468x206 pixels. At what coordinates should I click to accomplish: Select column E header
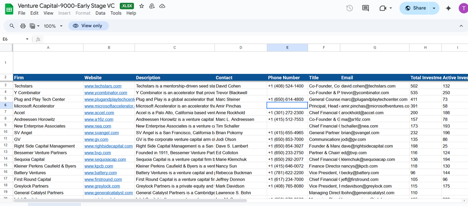287,47
